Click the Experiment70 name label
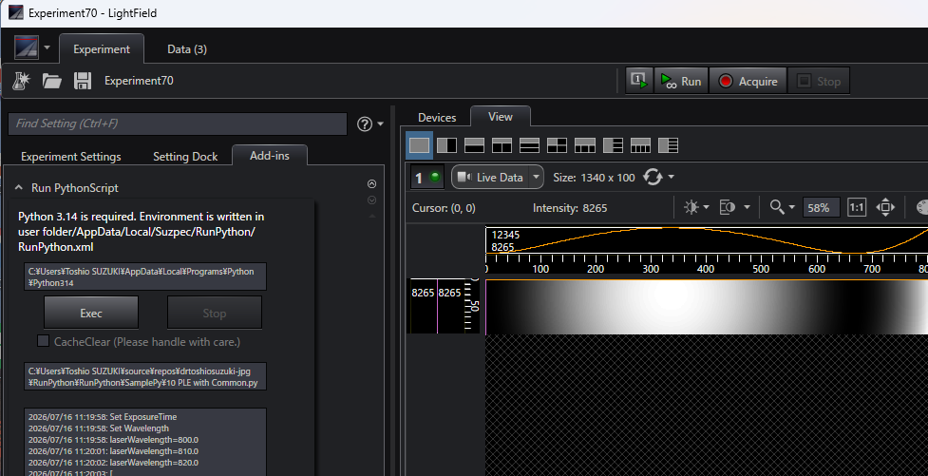Viewport: 928px width, 476px height. pos(139,81)
